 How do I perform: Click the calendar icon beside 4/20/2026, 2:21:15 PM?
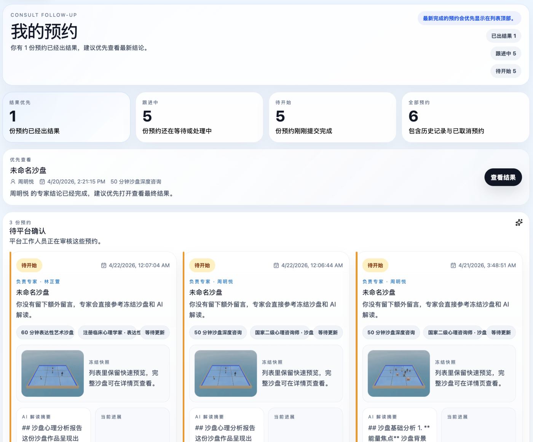[x=42, y=182]
